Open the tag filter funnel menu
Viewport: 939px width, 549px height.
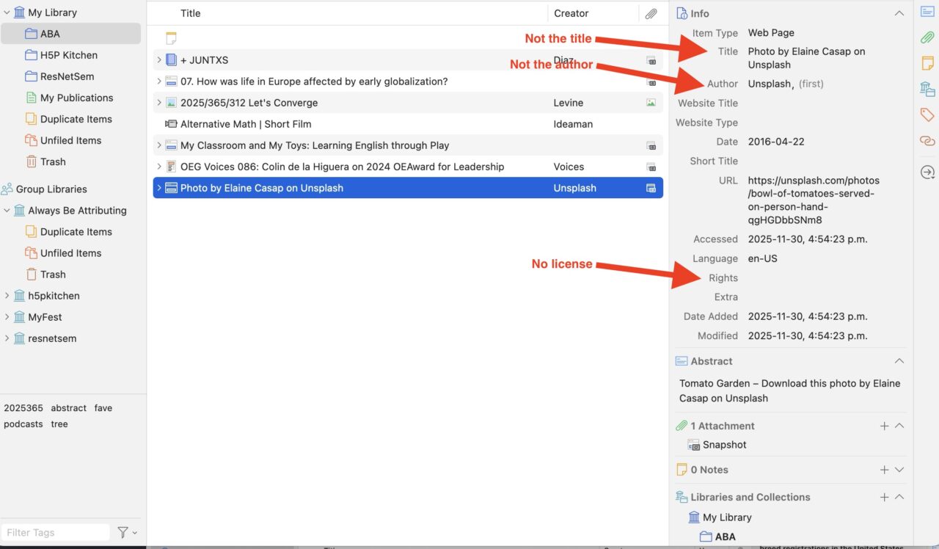click(x=126, y=532)
